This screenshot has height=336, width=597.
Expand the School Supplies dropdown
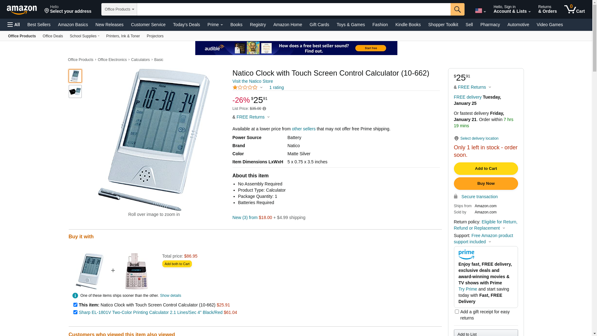[85, 36]
